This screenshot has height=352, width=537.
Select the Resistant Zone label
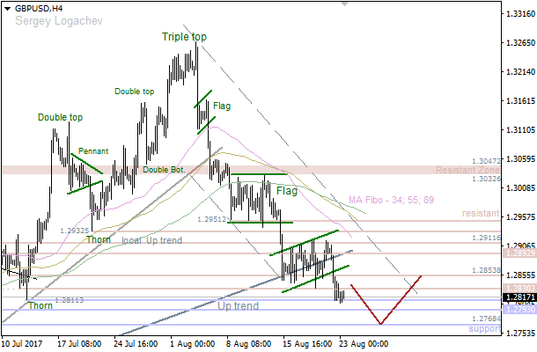467,170
